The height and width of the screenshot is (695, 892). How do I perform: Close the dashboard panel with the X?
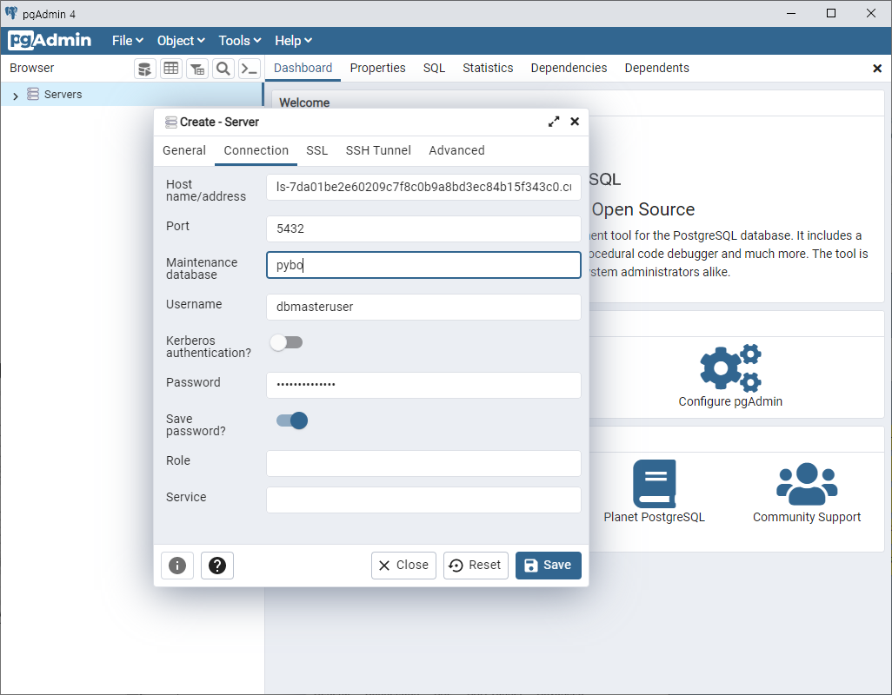(x=877, y=68)
